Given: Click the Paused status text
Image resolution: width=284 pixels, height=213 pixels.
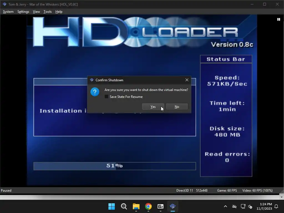Looking at the screenshot, I should click(6, 190).
